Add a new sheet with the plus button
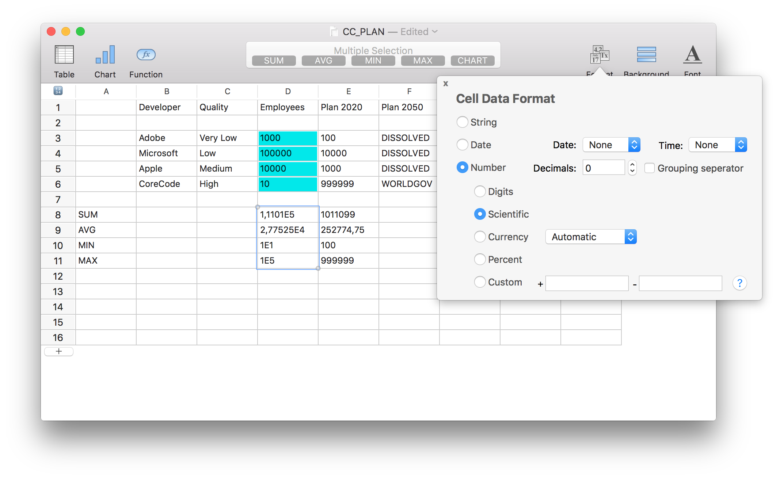Image resolution: width=784 pixels, height=479 pixels. pos(58,351)
